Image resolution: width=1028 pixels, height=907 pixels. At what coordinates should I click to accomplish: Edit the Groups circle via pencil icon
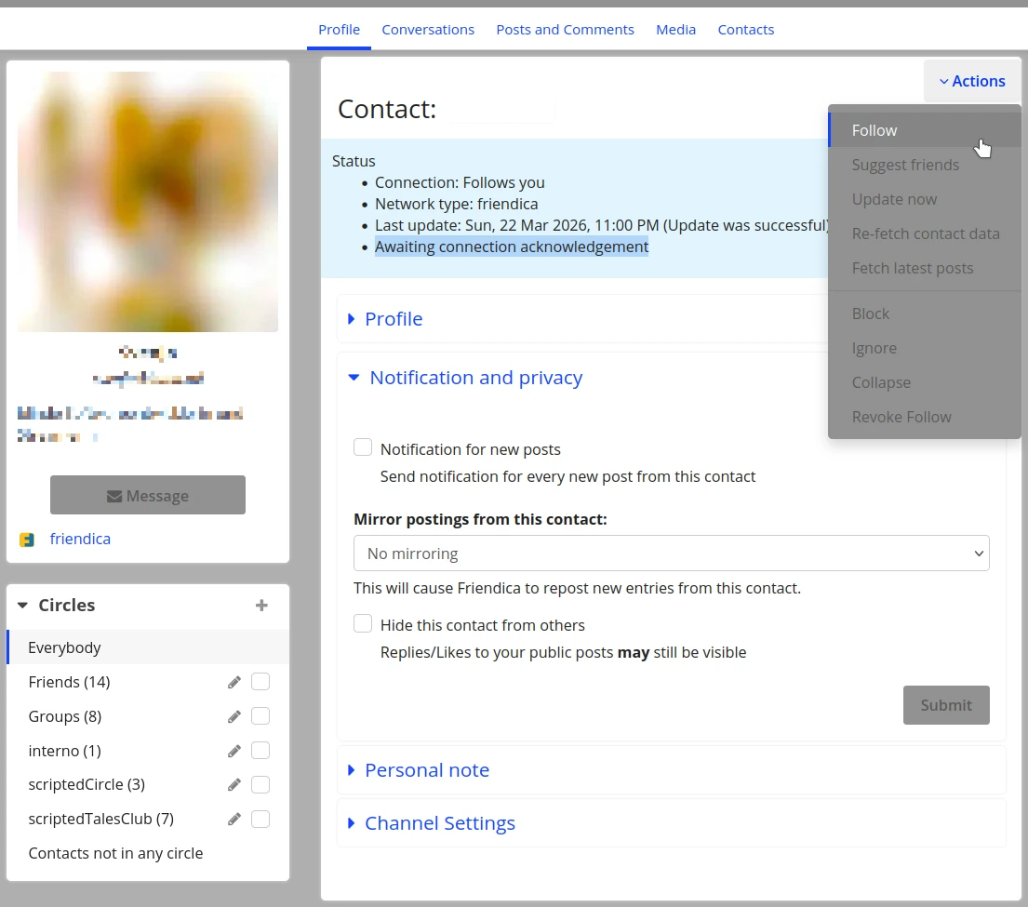point(234,716)
